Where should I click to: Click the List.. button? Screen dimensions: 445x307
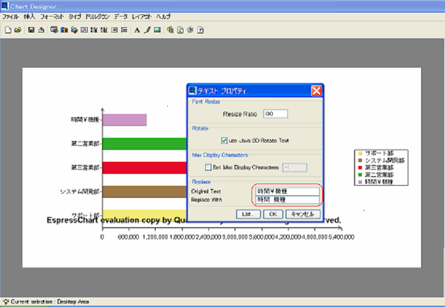click(247, 213)
